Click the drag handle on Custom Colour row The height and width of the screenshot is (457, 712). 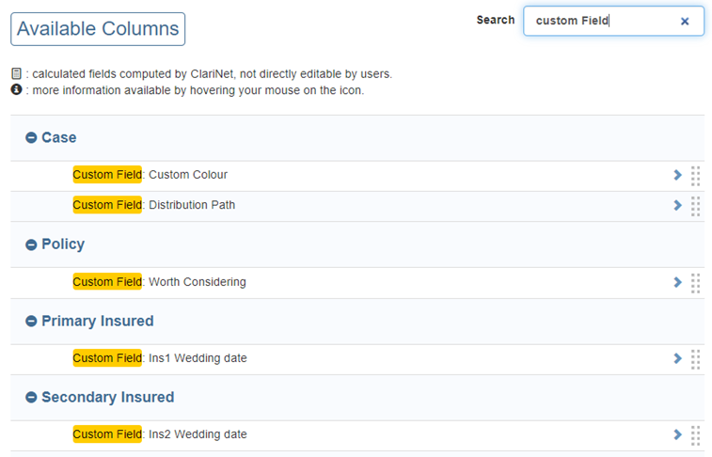pyautogui.click(x=695, y=176)
